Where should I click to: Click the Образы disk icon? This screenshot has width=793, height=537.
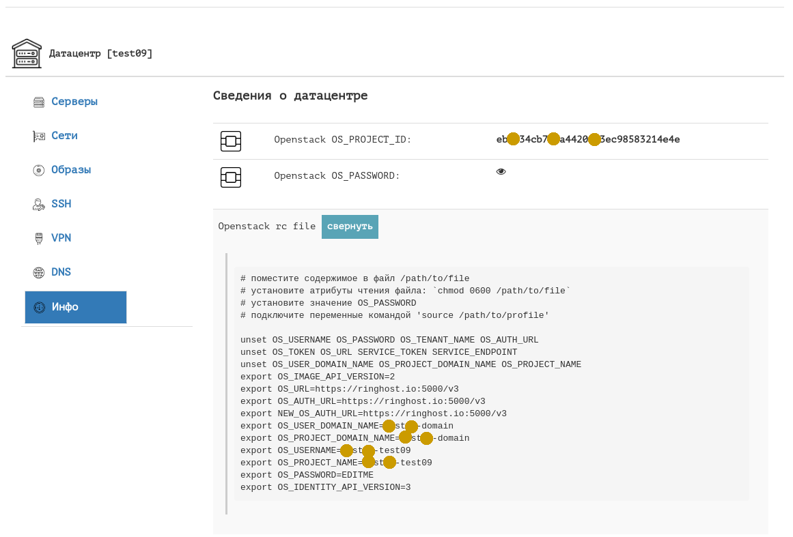(x=39, y=171)
